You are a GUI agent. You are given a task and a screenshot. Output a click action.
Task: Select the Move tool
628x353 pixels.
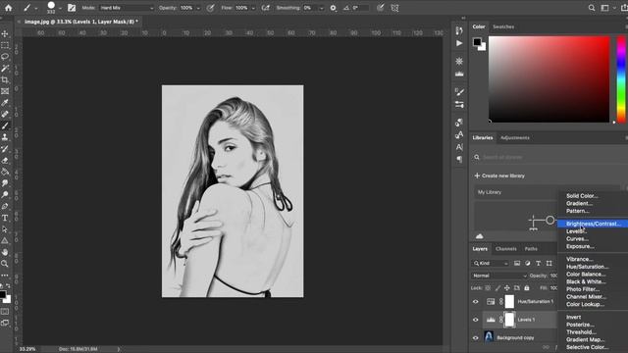point(5,33)
